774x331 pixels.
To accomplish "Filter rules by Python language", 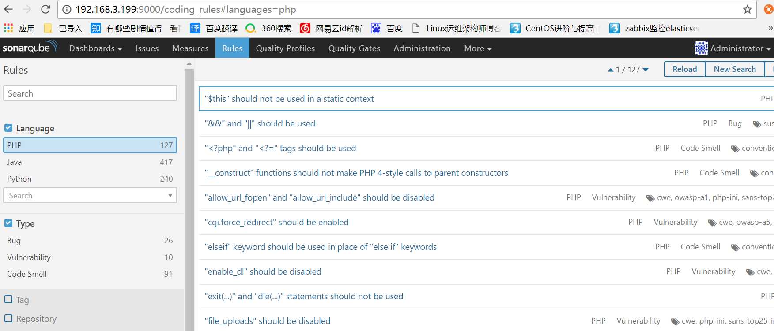I will (90, 179).
